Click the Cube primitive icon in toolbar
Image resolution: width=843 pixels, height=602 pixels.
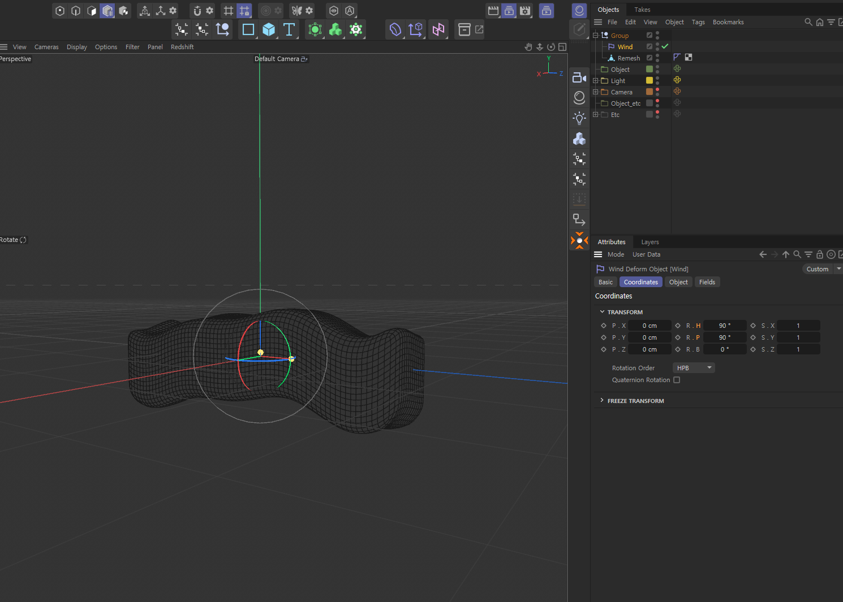269,29
